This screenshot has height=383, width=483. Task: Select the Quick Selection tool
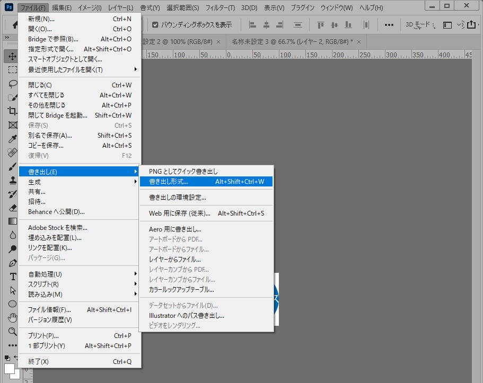coord(12,97)
